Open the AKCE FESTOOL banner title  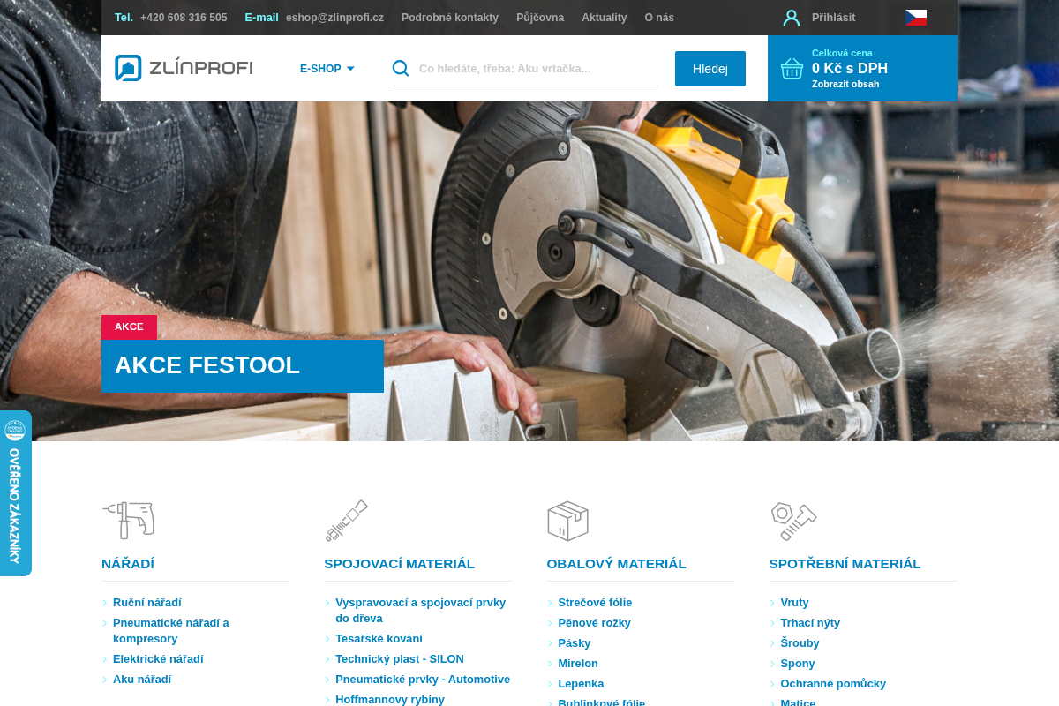[x=243, y=365]
